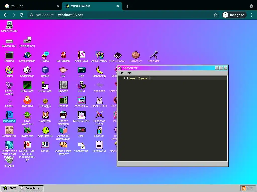Viewport: 257px width, 192px height.
Task: Launch Byte Beat icon
Action: [x=27, y=87]
